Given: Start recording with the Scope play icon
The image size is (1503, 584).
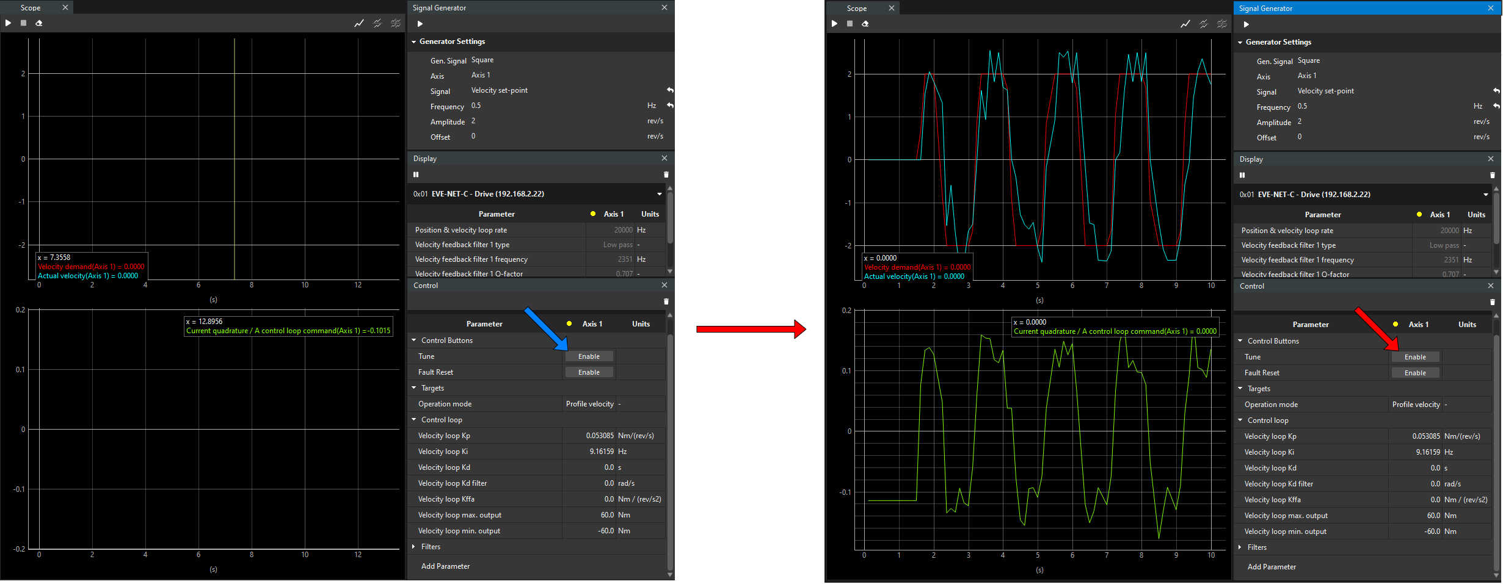Looking at the screenshot, I should (x=7, y=23).
